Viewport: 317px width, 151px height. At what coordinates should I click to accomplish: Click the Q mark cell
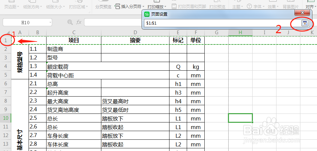[178, 66]
